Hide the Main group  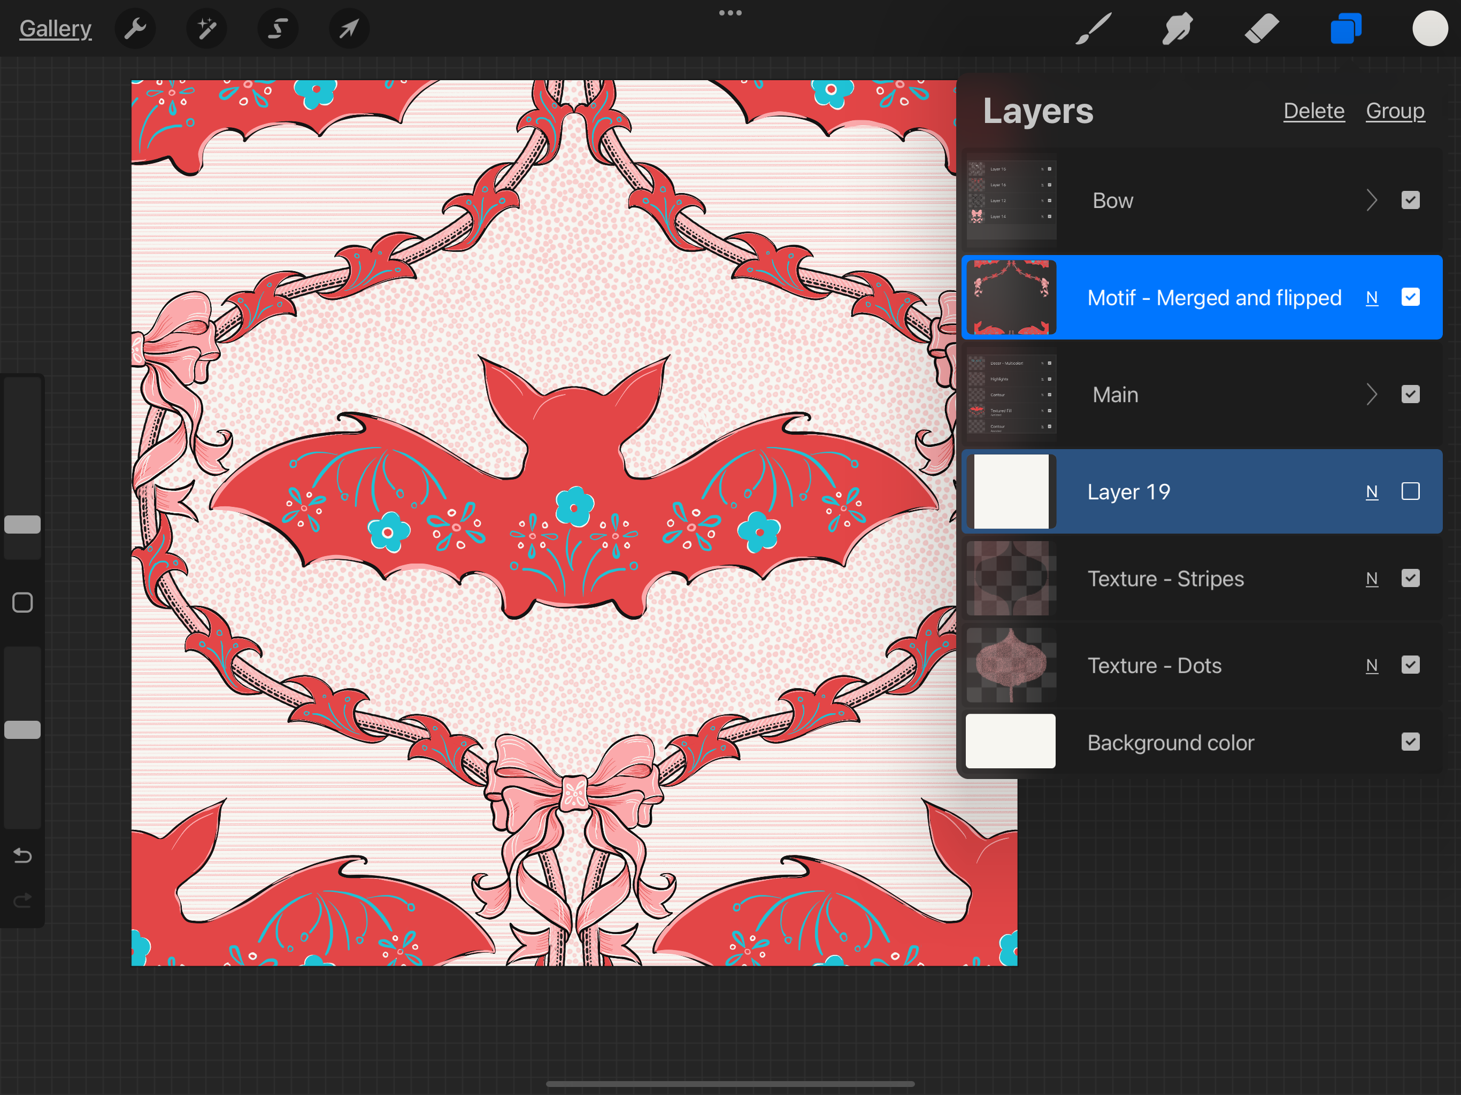[x=1410, y=394]
